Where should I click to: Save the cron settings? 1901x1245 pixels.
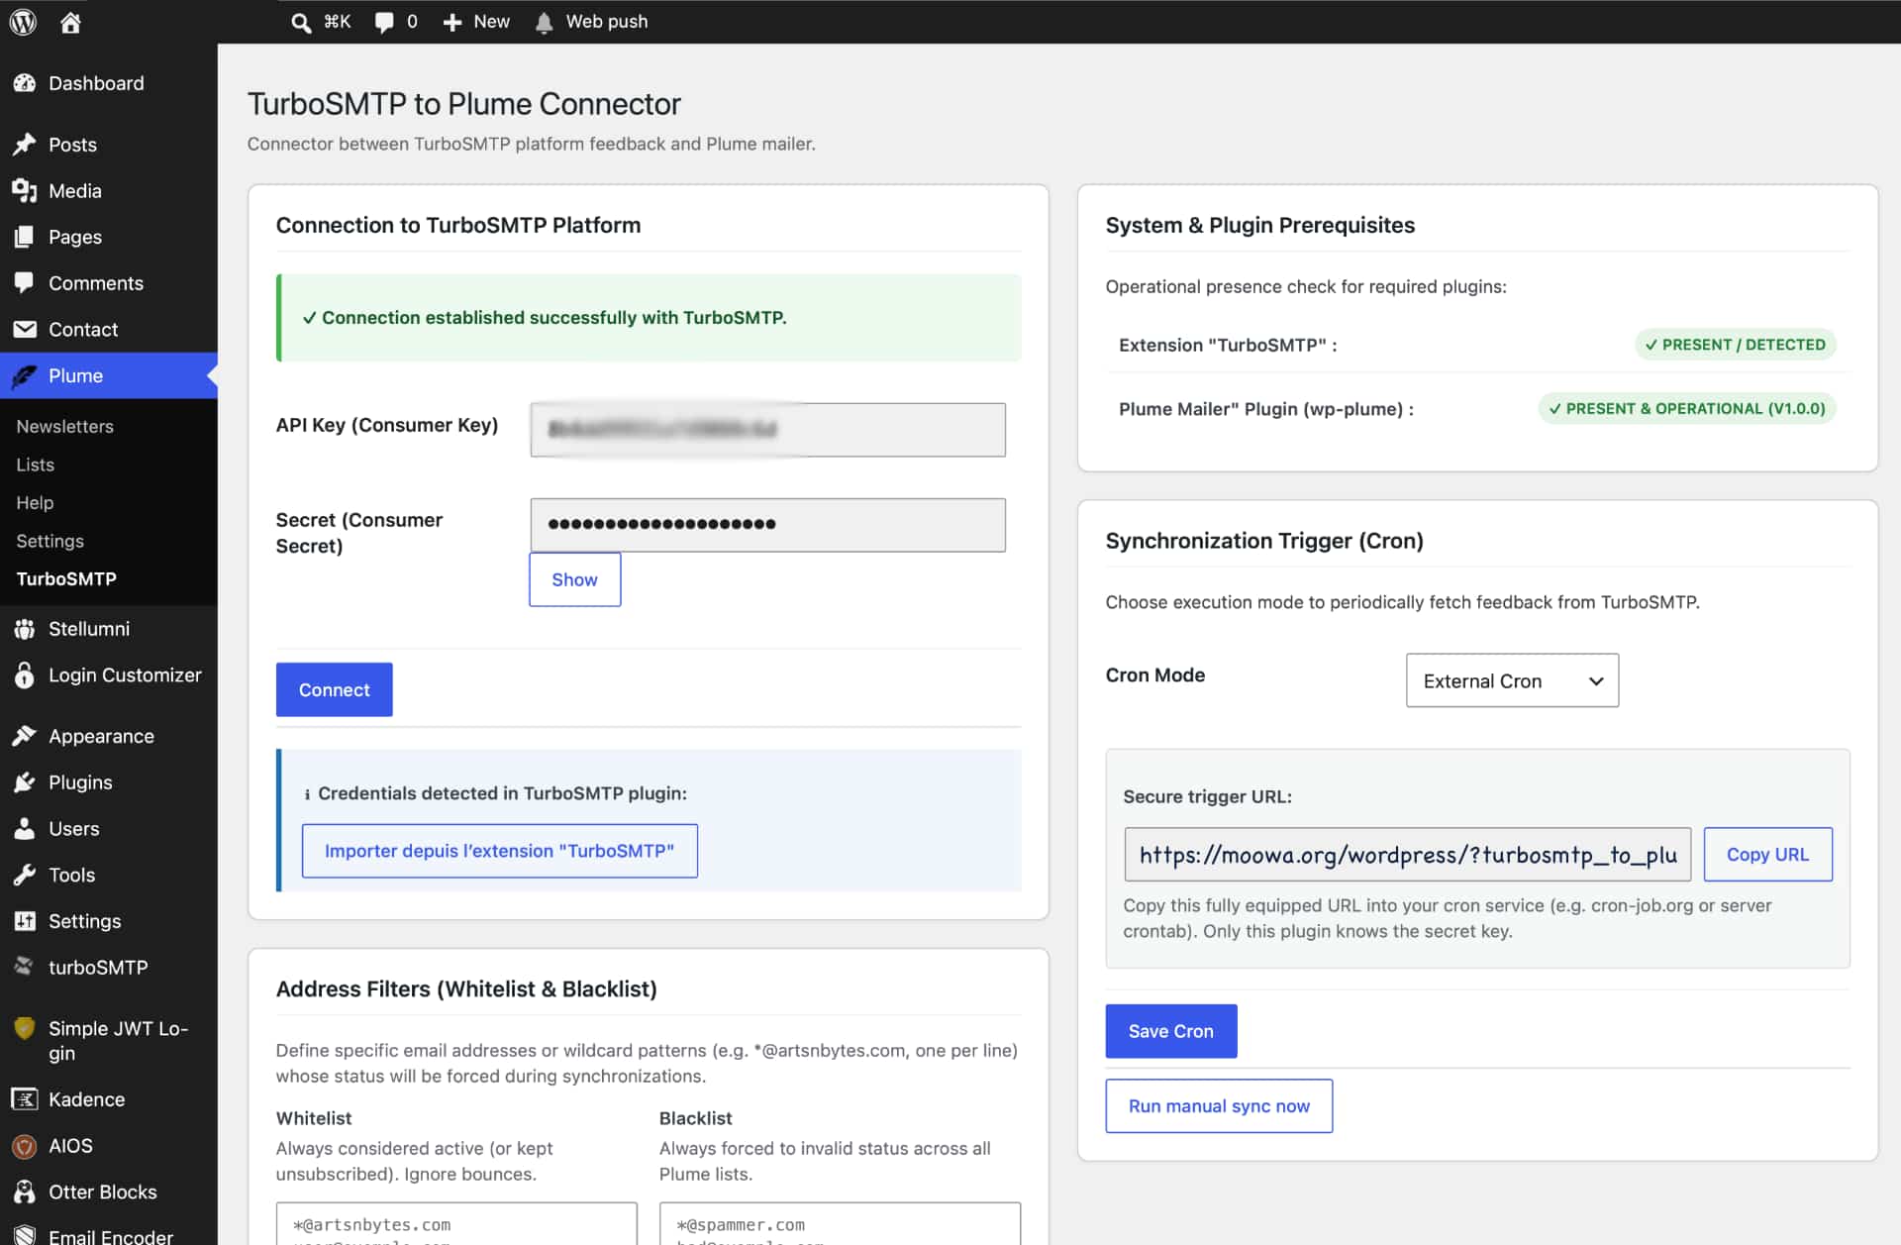1170,1031
